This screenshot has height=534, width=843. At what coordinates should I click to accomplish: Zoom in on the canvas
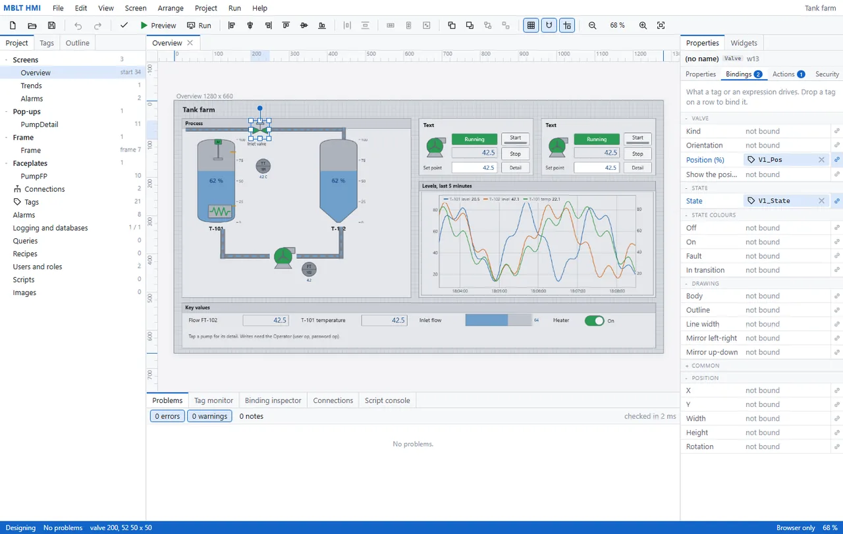pos(643,26)
